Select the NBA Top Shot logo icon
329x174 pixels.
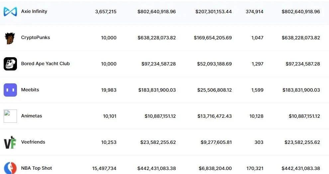[10, 168]
